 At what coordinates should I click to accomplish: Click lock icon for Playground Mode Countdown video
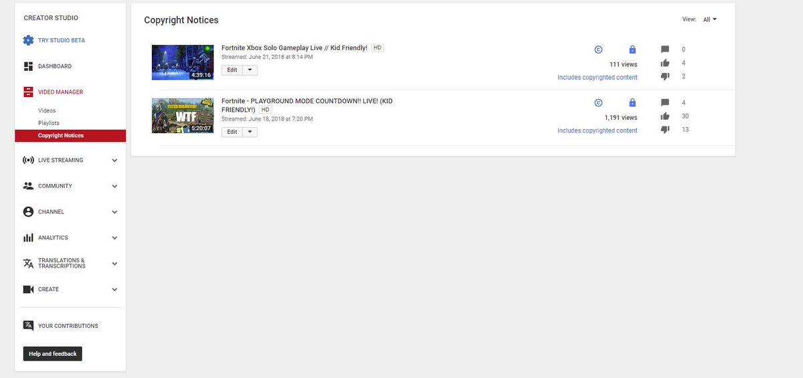pos(632,103)
